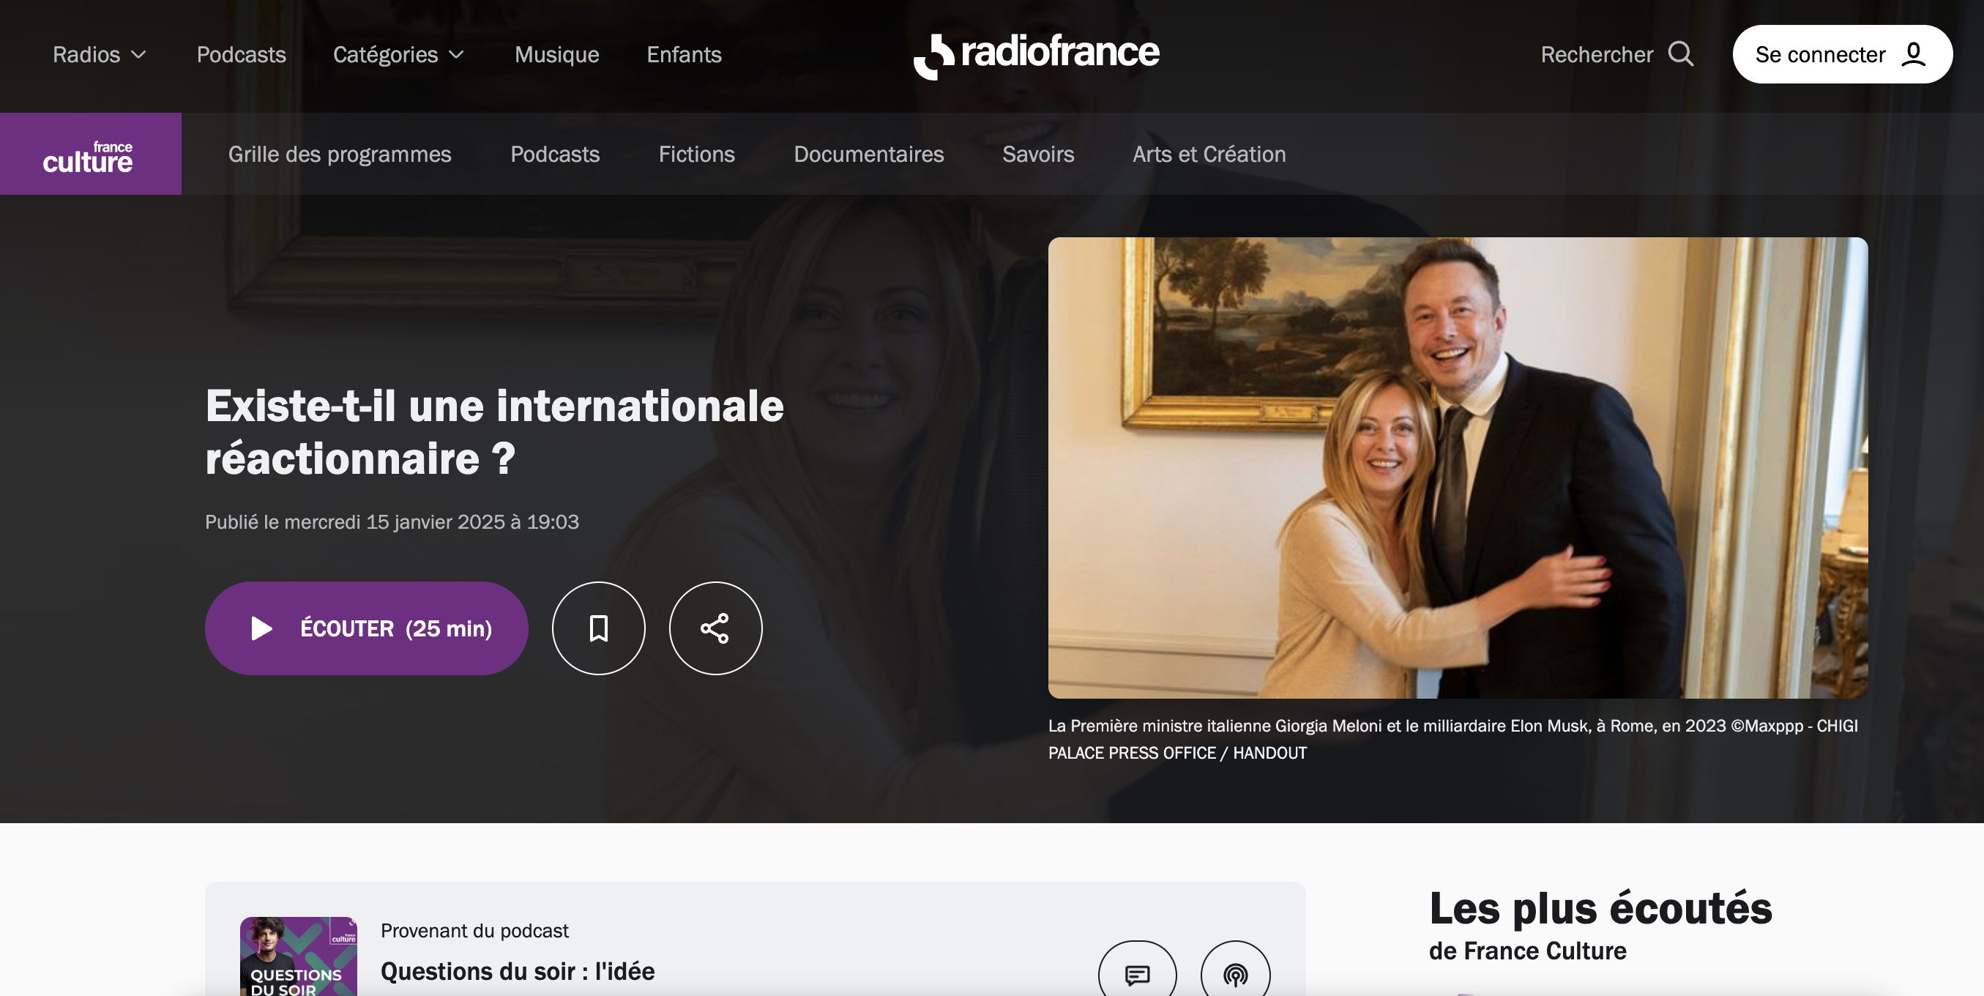Click the Radio France logo

pyautogui.click(x=1036, y=55)
